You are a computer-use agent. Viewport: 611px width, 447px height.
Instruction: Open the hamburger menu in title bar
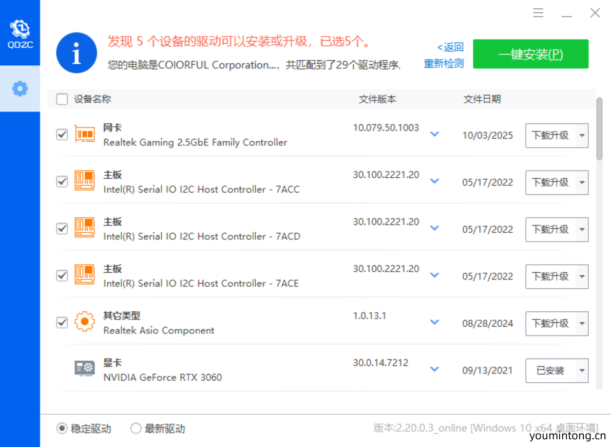pos(538,13)
